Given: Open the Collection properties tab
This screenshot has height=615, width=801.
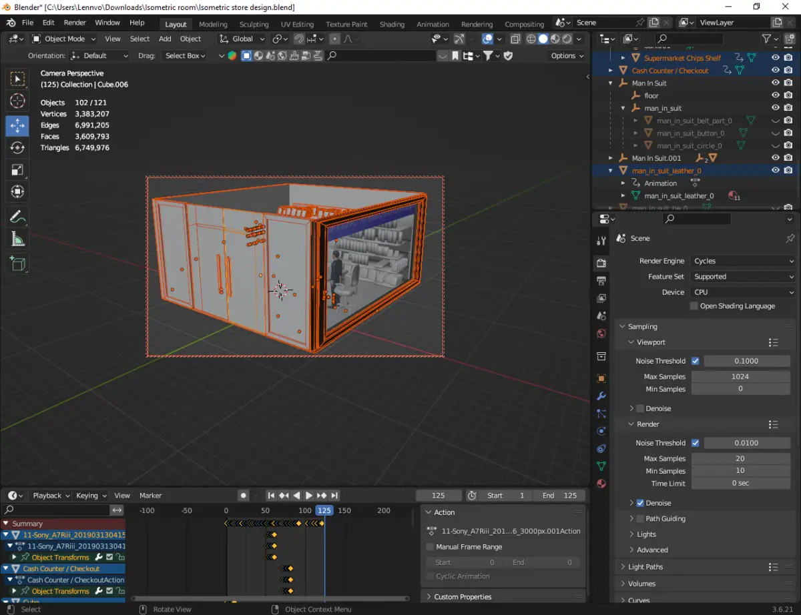Looking at the screenshot, I should (x=601, y=356).
